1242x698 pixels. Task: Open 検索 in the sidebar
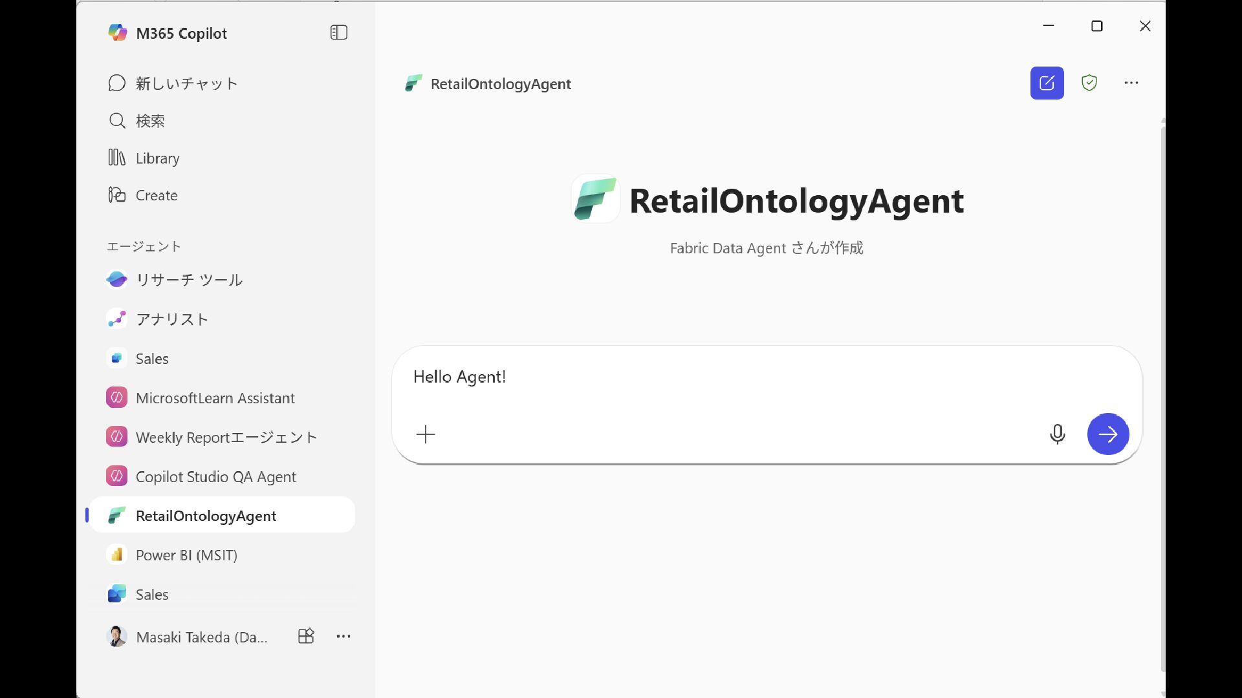coord(150,121)
